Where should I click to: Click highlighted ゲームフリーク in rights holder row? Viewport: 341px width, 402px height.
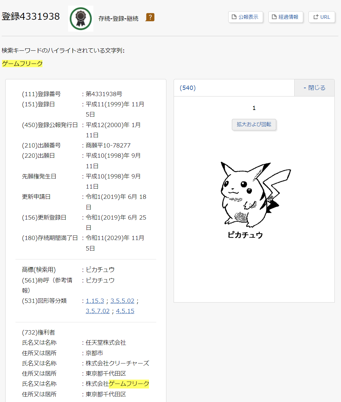[129, 384]
